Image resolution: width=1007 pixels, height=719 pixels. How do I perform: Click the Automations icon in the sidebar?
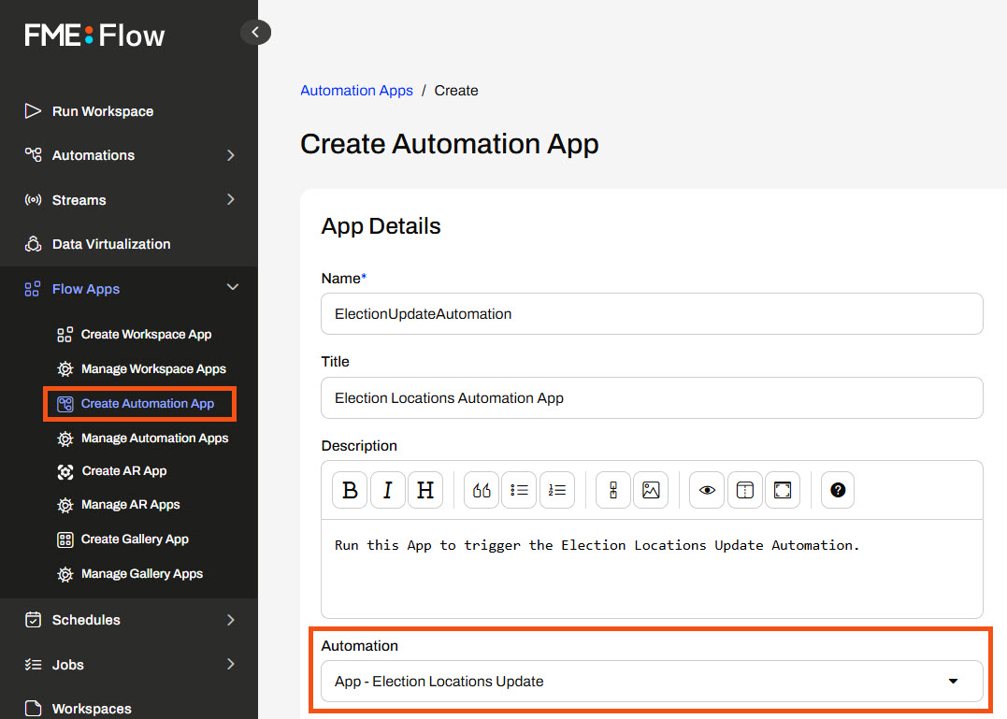(33, 154)
